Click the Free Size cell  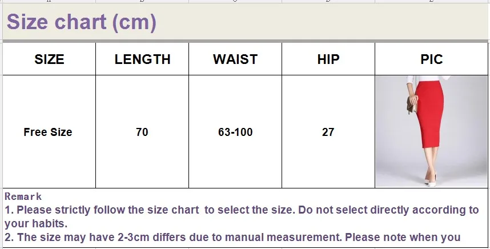(x=49, y=131)
